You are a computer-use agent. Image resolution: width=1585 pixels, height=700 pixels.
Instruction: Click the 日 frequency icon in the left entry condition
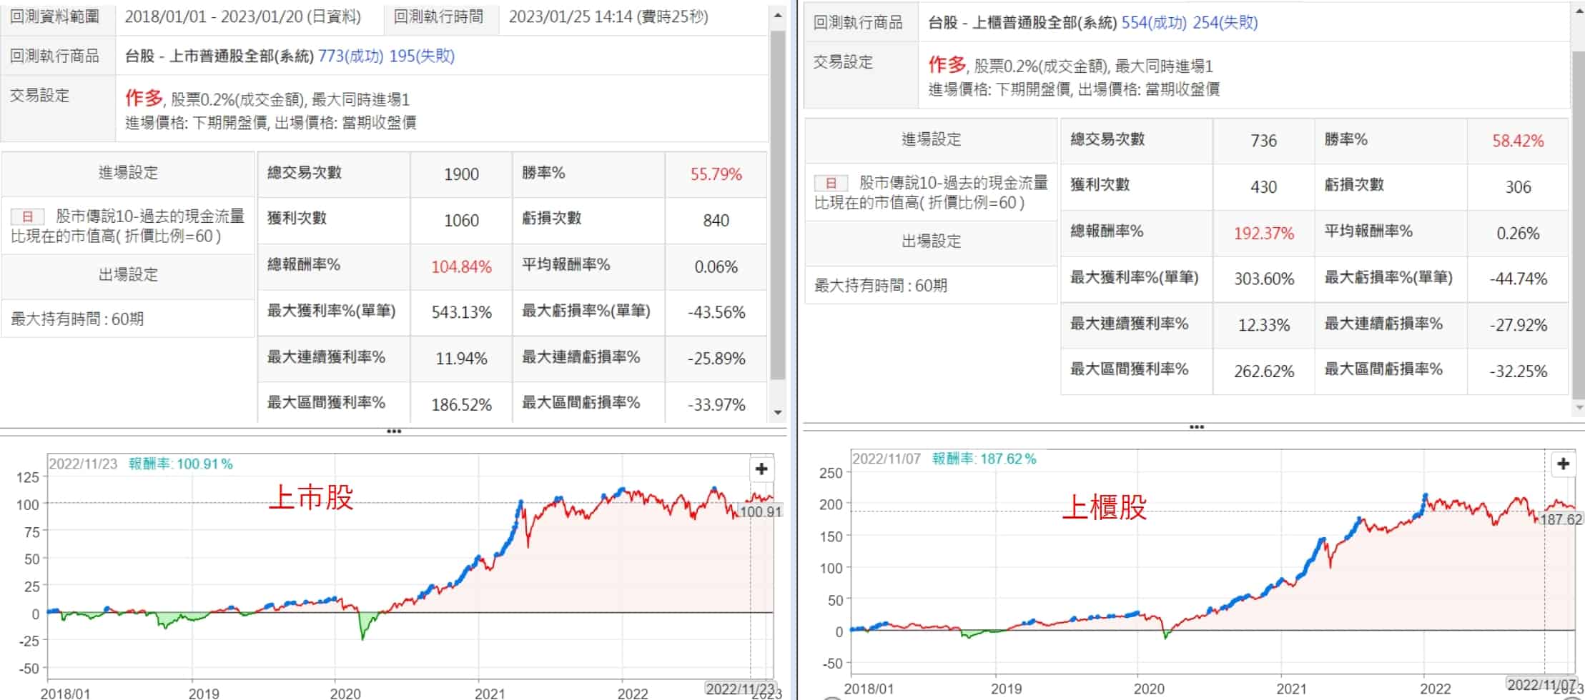28,216
